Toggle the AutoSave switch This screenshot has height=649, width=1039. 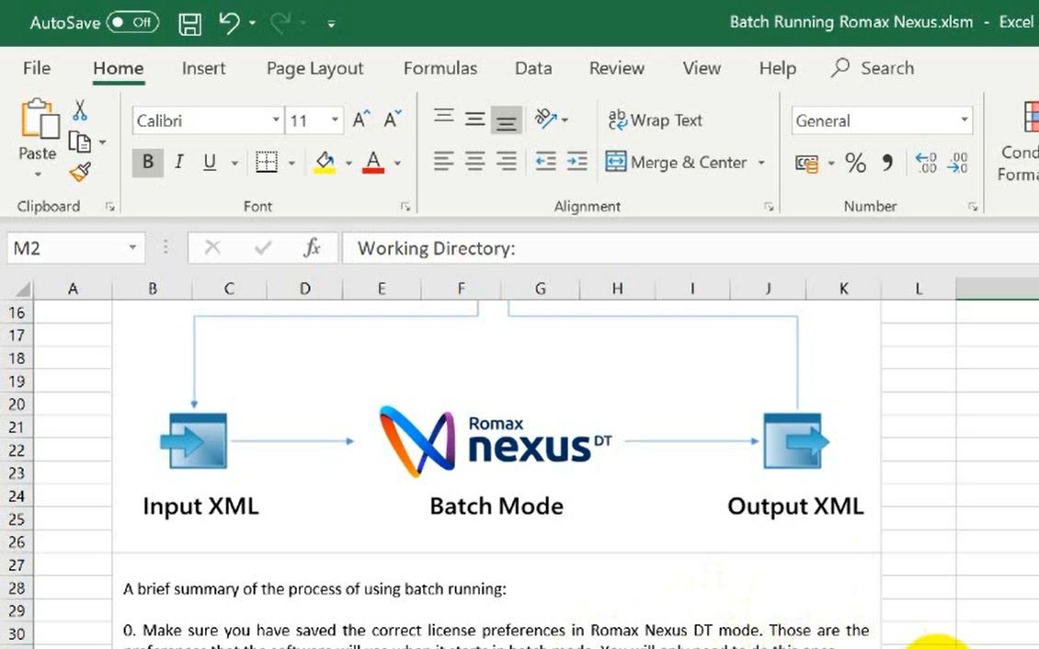tap(132, 22)
